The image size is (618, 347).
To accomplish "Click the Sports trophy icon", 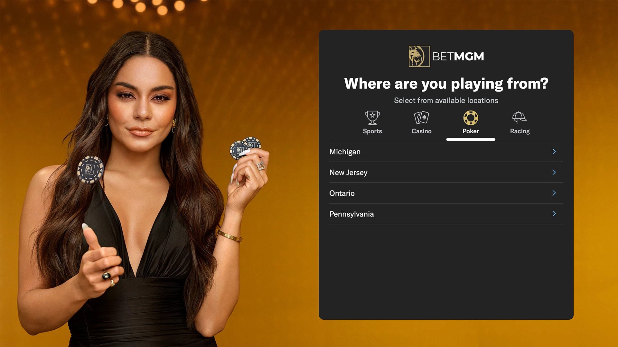I will 372,118.
